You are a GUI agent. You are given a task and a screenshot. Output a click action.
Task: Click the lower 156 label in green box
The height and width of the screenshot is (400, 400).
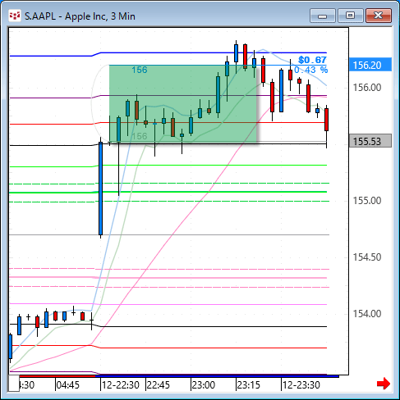coord(140,136)
